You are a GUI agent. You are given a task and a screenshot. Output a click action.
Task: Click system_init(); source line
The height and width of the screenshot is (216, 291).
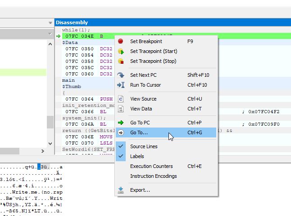(x=84, y=118)
